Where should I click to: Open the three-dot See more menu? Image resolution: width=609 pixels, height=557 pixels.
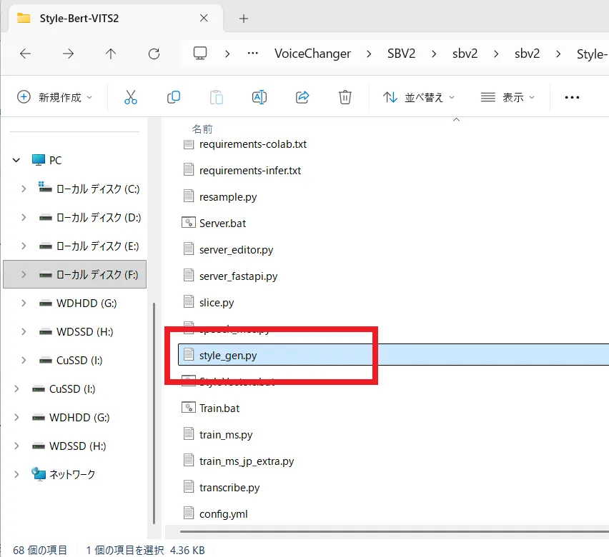[572, 97]
